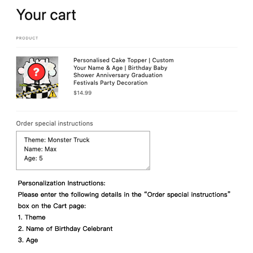
Task: Click the textarea resize handle corner
Action: (x=148, y=168)
